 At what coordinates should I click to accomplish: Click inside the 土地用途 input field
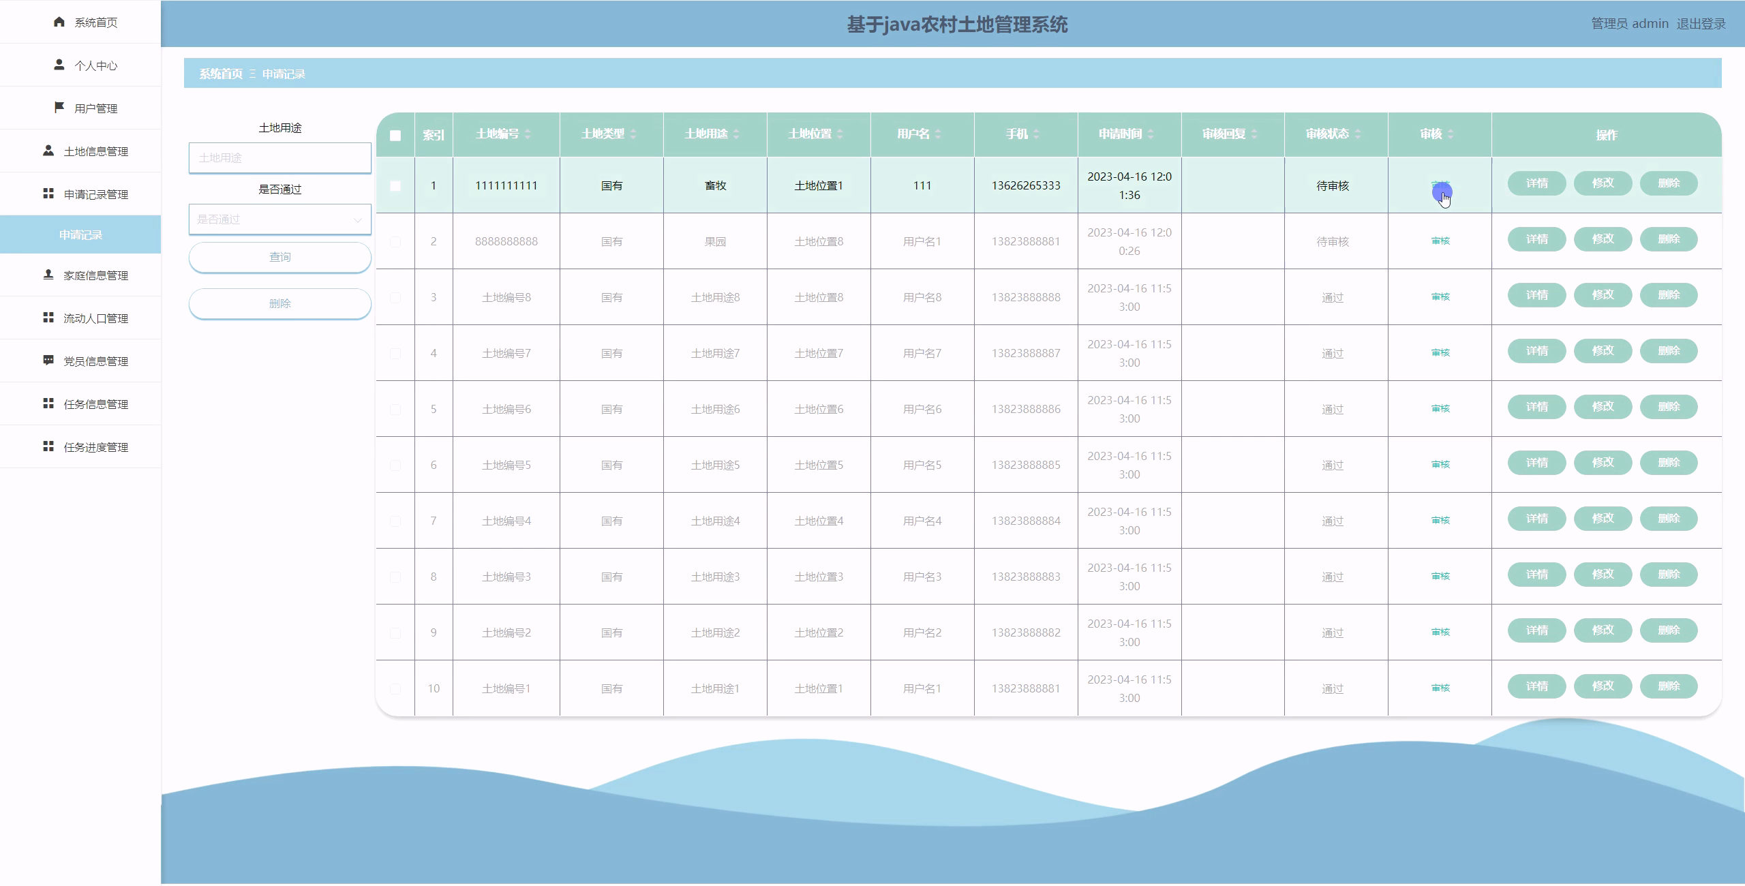(280, 157)
